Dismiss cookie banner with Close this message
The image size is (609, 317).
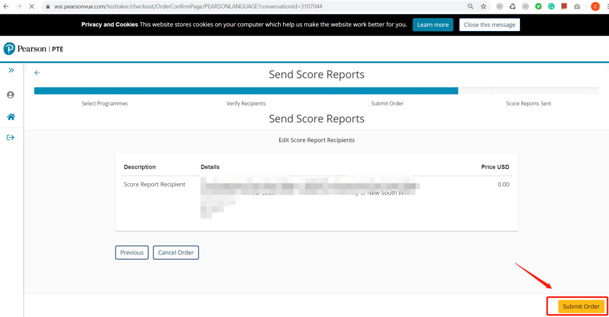point(489,25)
